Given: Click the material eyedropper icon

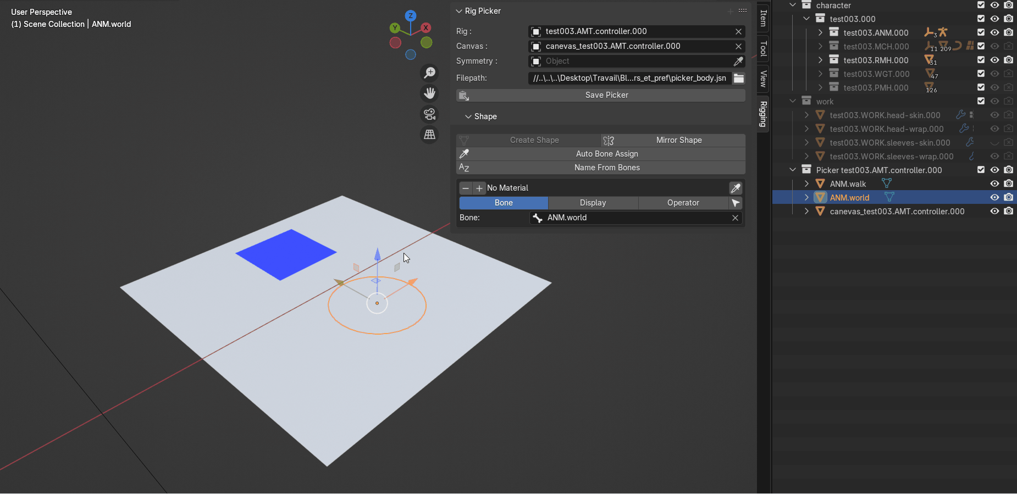Looking at the screenshot, I should point(736,188).
